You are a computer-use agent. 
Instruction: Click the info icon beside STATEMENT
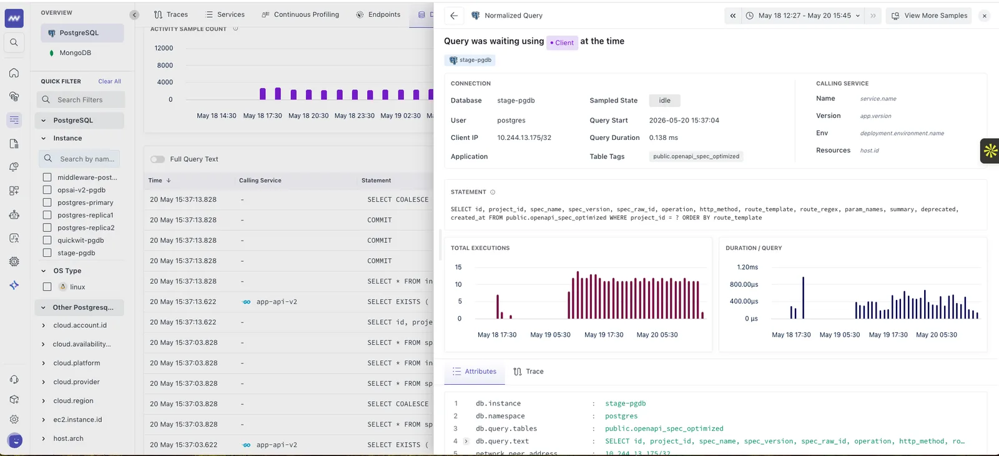click(493, 192)
